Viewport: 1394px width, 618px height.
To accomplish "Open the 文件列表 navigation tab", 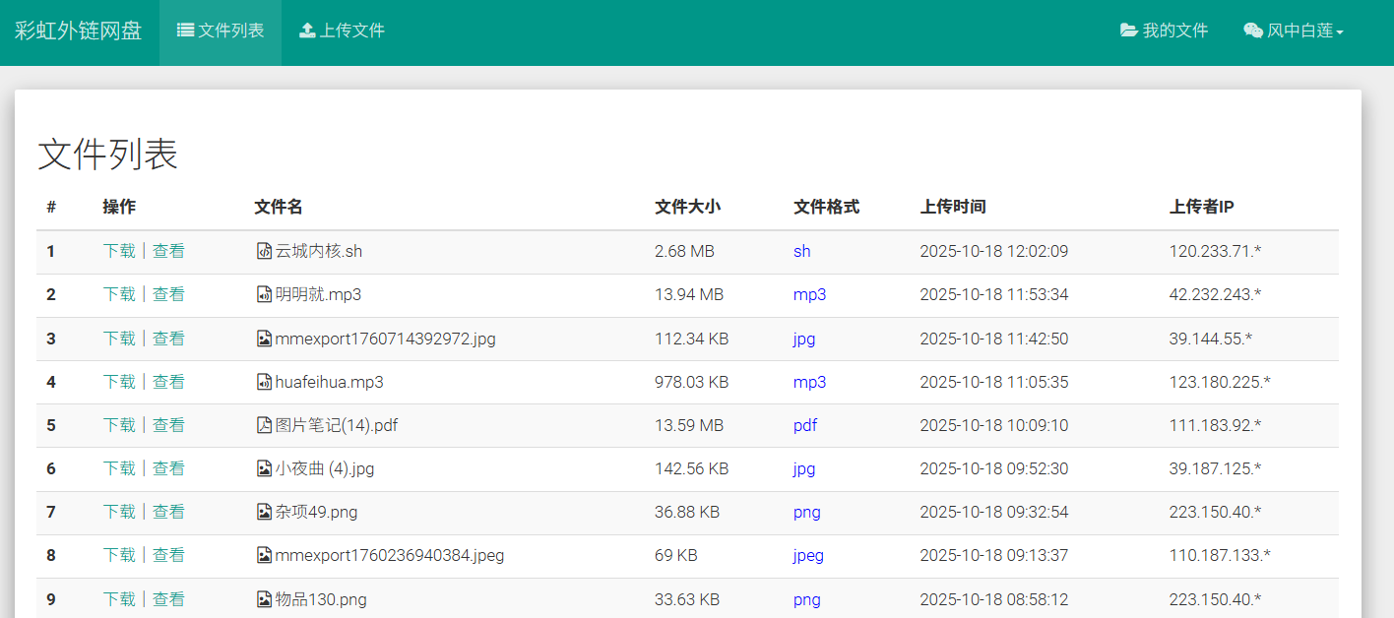I will tap(221, 31).
